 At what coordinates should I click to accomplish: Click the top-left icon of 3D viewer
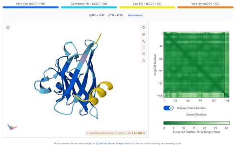tap(8, 28)
